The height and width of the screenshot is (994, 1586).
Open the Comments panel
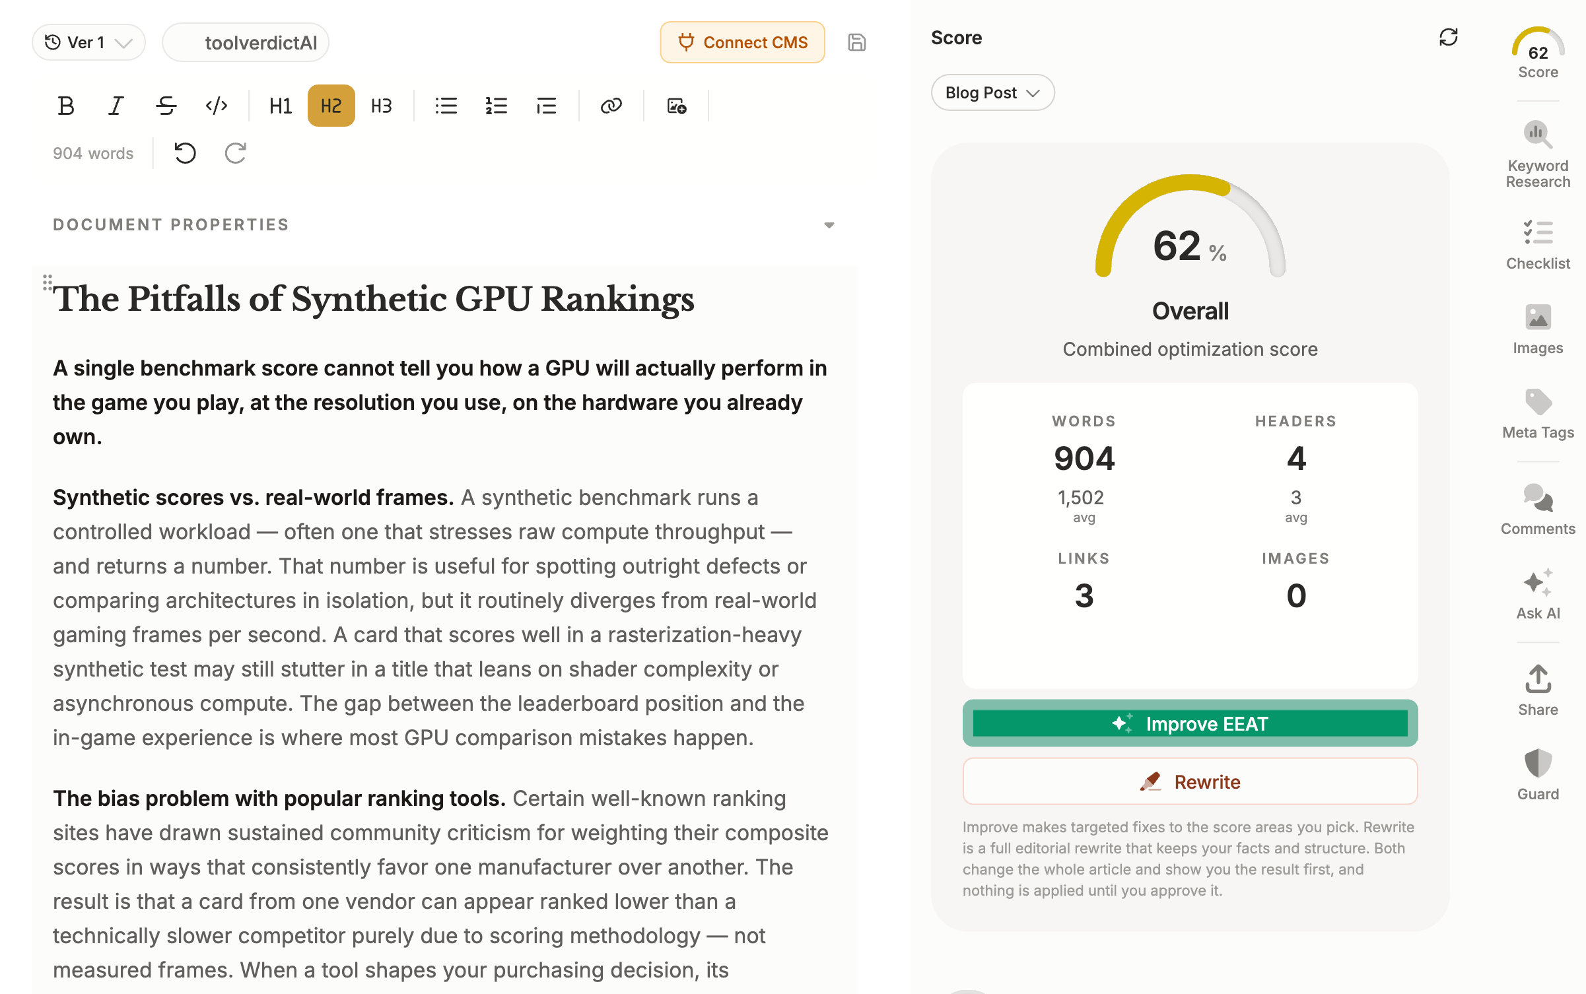pyautogui.click(x=1538, y=509)
